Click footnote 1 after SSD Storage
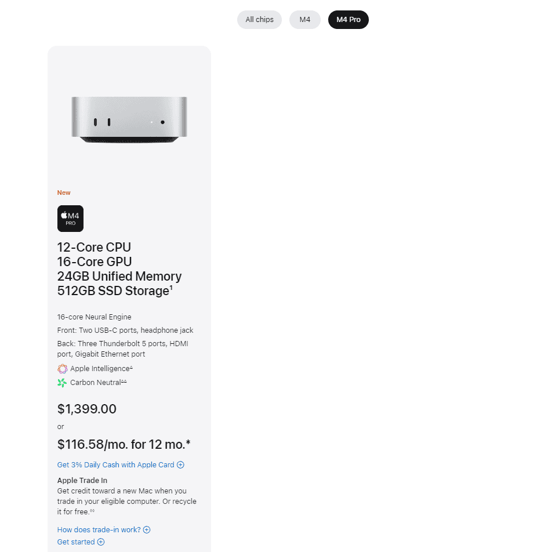 tap(171, 288)
